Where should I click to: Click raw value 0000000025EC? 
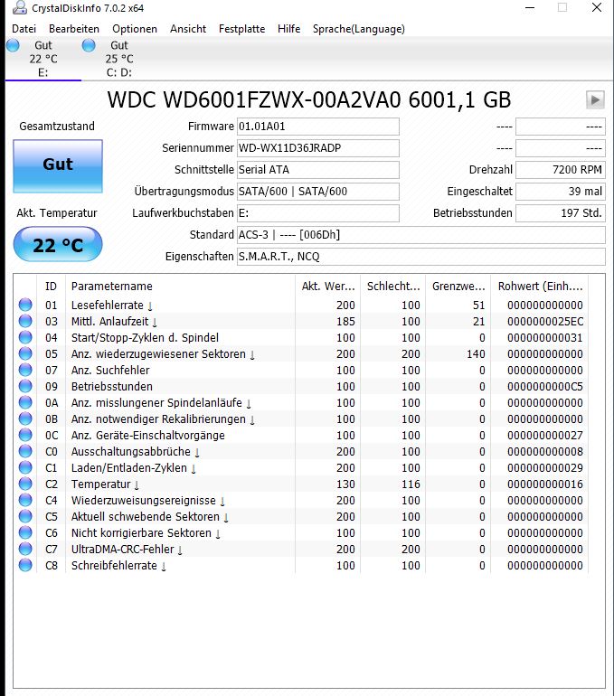545,322
